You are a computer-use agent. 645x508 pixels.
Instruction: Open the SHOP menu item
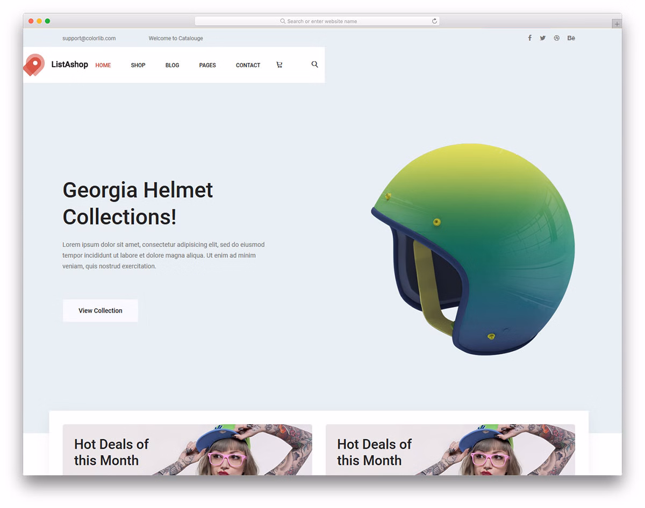[x=138, y=65]
